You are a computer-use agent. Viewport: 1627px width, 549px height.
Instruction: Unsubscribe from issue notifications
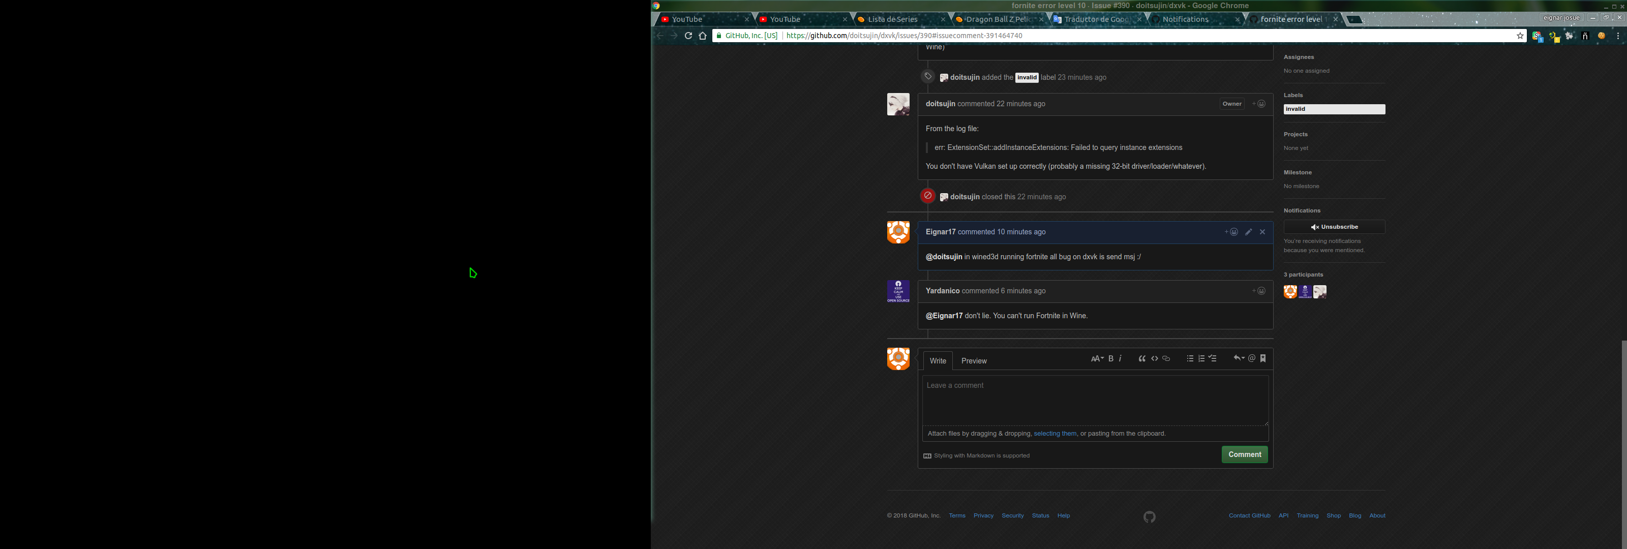click(x=1334, y=227)
